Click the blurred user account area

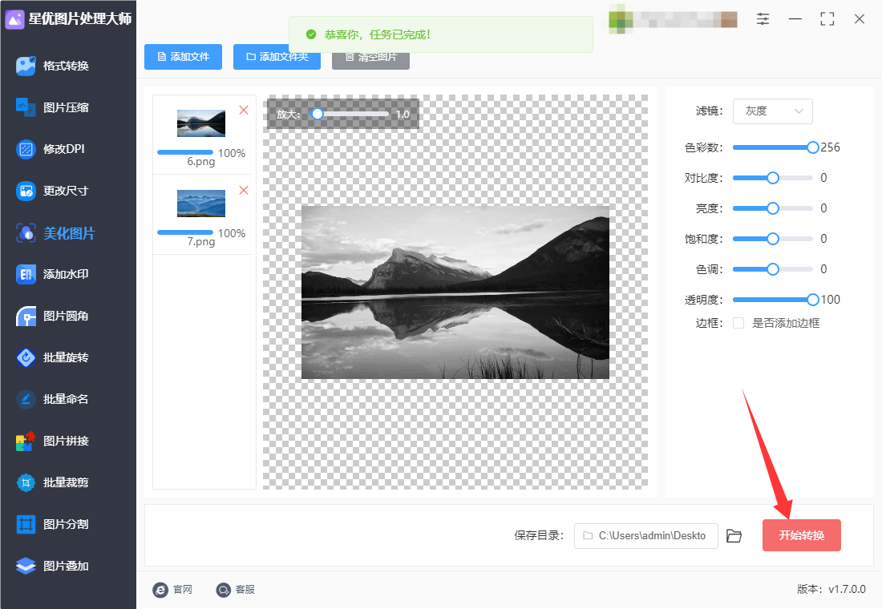coord(674,18)
